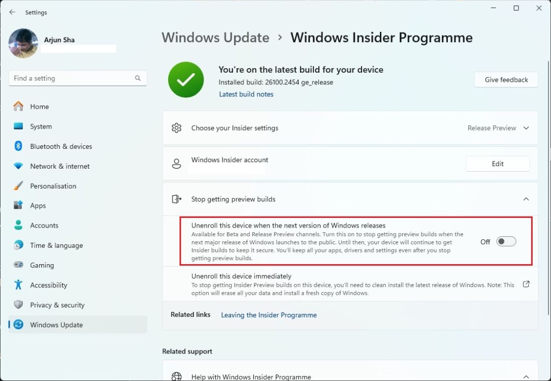Click the Give feedback button

coord(506,79)
